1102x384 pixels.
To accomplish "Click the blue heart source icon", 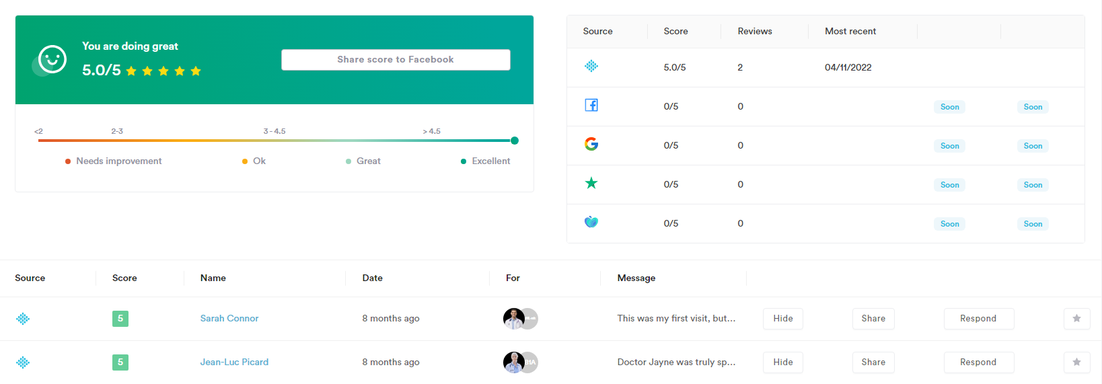I will point(591,222).
